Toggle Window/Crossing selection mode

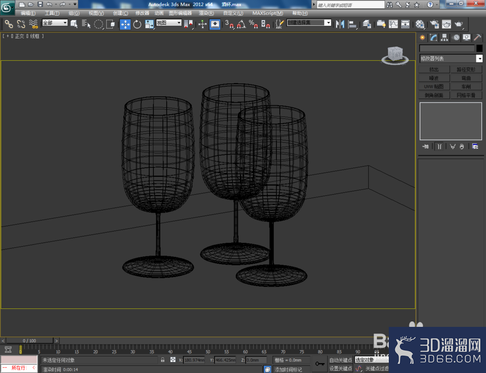pos(110,24)
